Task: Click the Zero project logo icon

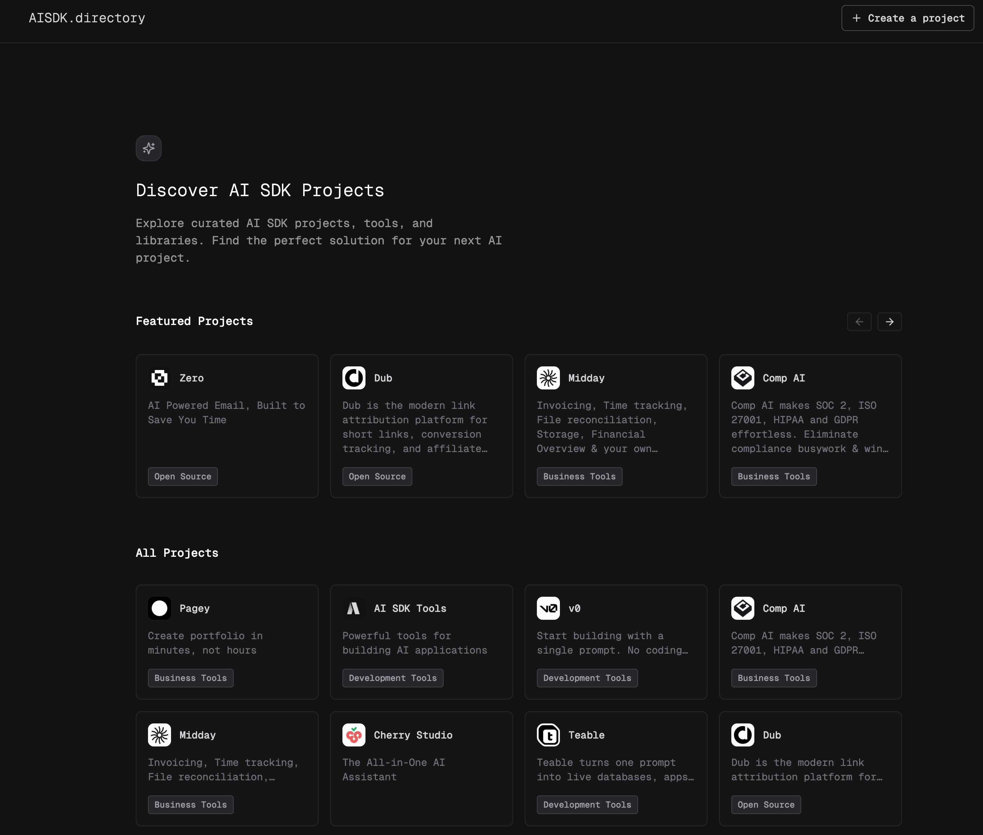Action: point(159,378)
